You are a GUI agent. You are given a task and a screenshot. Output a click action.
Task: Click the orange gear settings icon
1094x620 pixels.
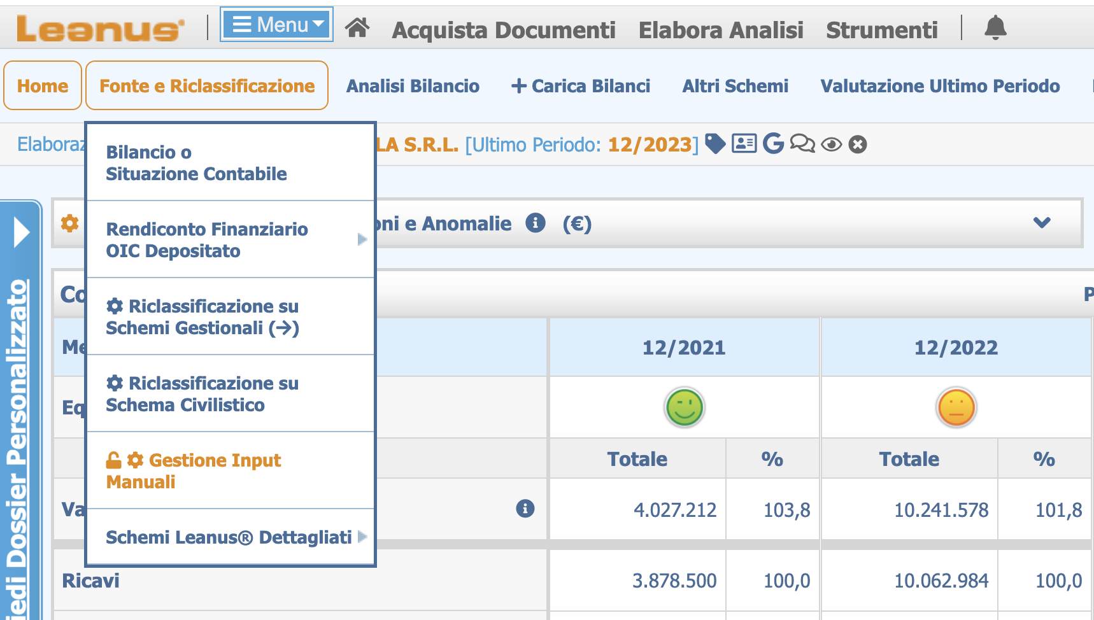tap(69, 223)
